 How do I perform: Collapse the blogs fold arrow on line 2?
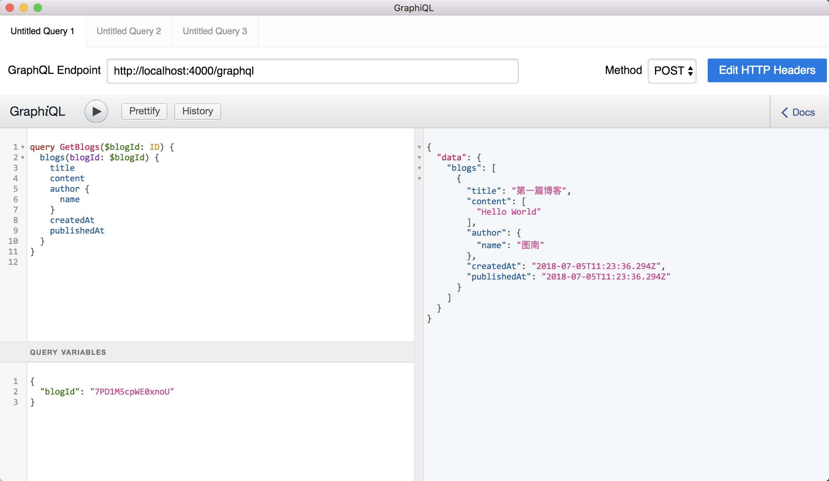click(x=23, y=158)
